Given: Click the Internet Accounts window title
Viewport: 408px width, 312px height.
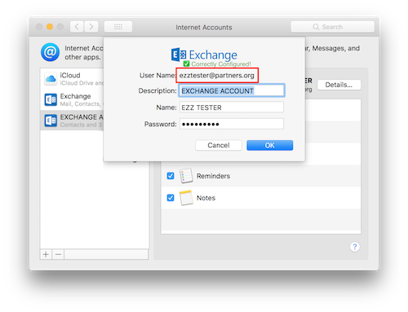Looking at the screenshot, I should tap(204, 28).
